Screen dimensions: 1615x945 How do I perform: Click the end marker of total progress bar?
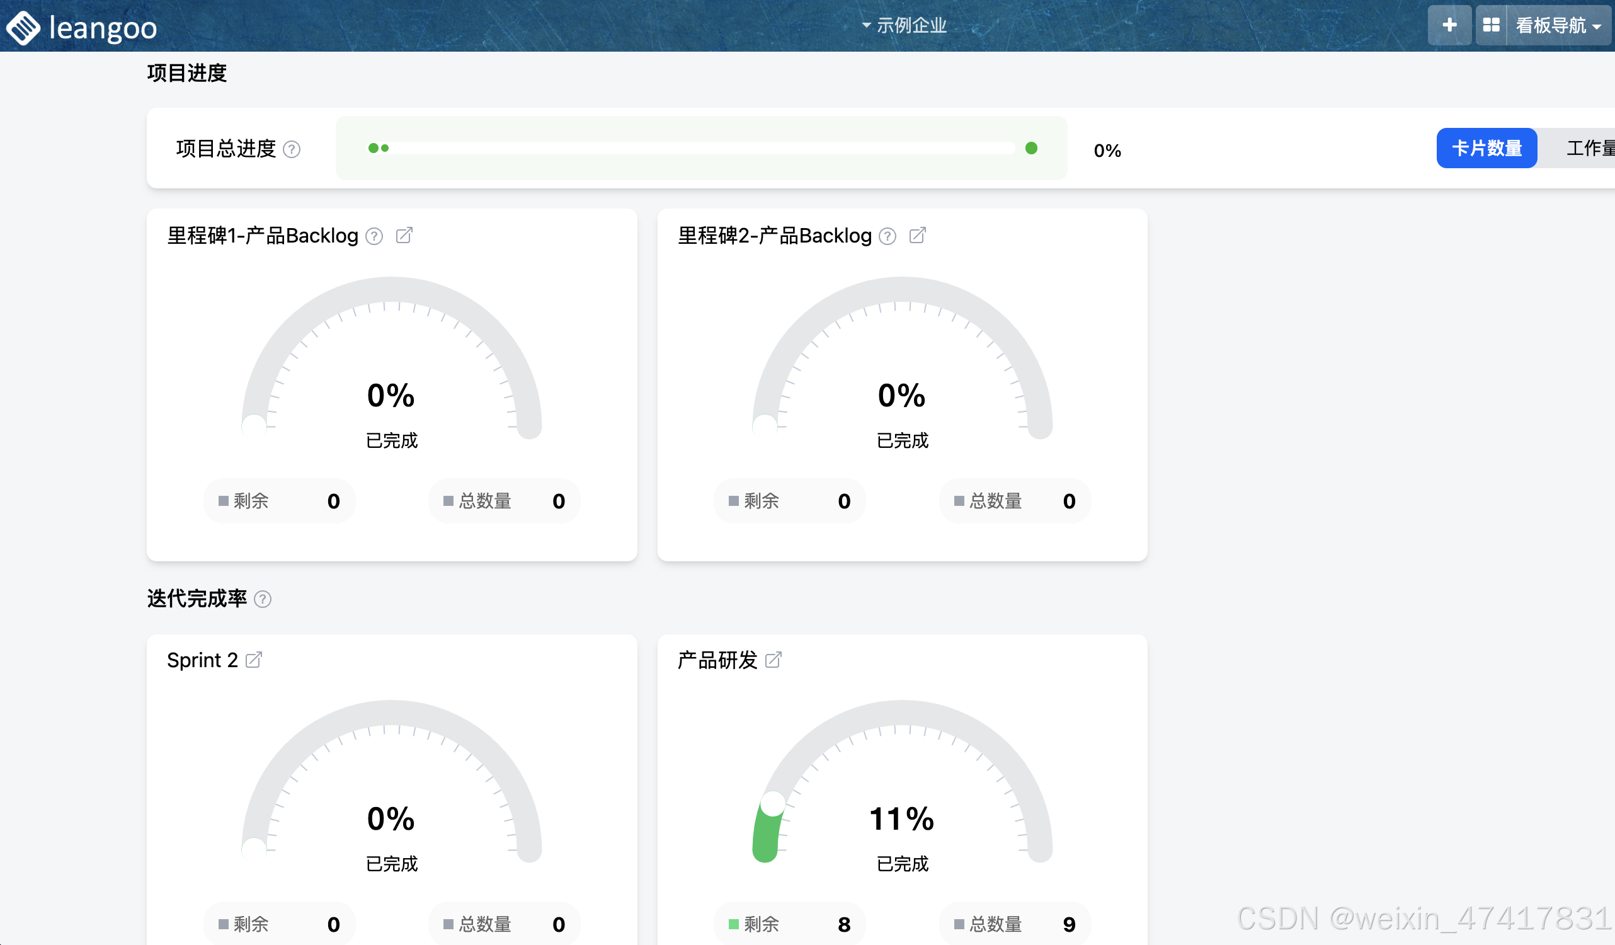tap(1031, 148)
